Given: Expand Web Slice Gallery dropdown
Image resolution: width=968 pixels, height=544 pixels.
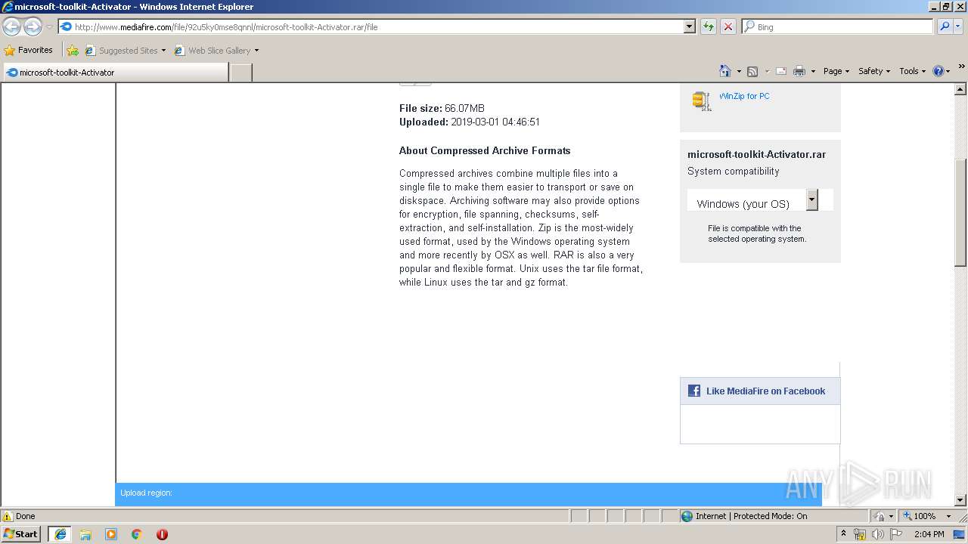Looking at the screenshot, I should click(256, 51).
